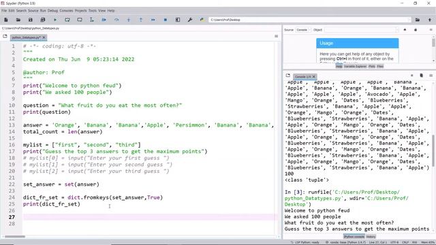Select the python_Datatypes.py editor tab

(x=27, y=37)
